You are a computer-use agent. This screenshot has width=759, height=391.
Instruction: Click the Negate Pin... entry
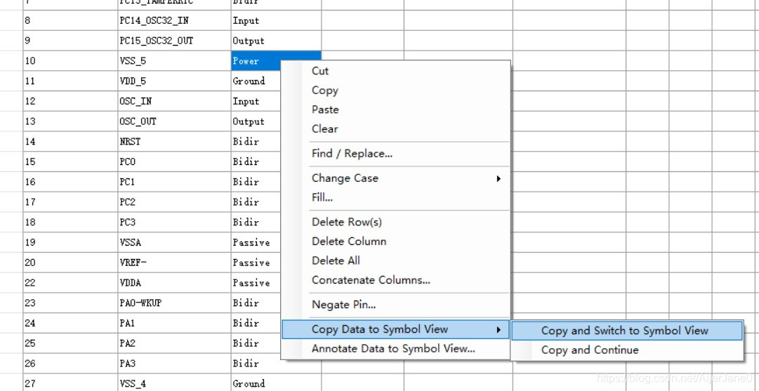tap(344, 305)
